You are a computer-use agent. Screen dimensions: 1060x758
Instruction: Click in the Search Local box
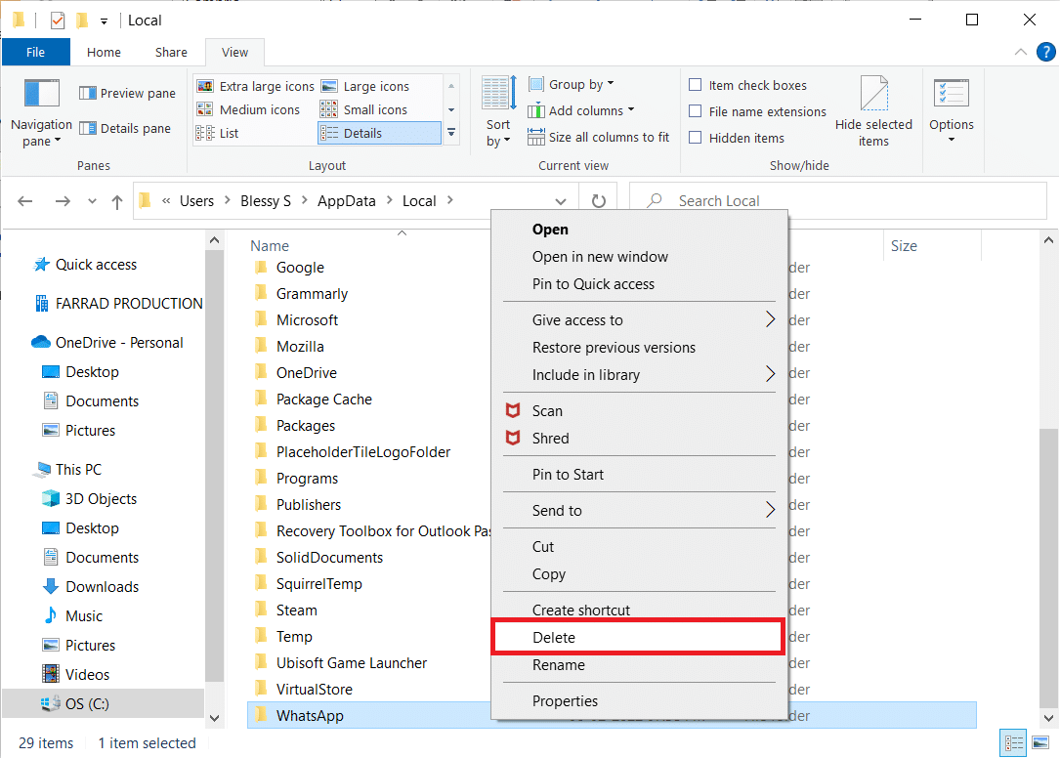tap(838, 201)
